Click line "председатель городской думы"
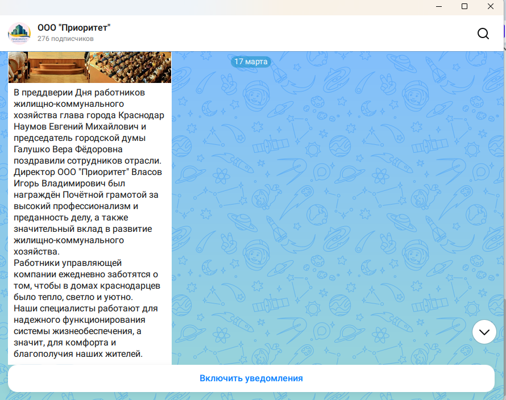 [80, 138]
